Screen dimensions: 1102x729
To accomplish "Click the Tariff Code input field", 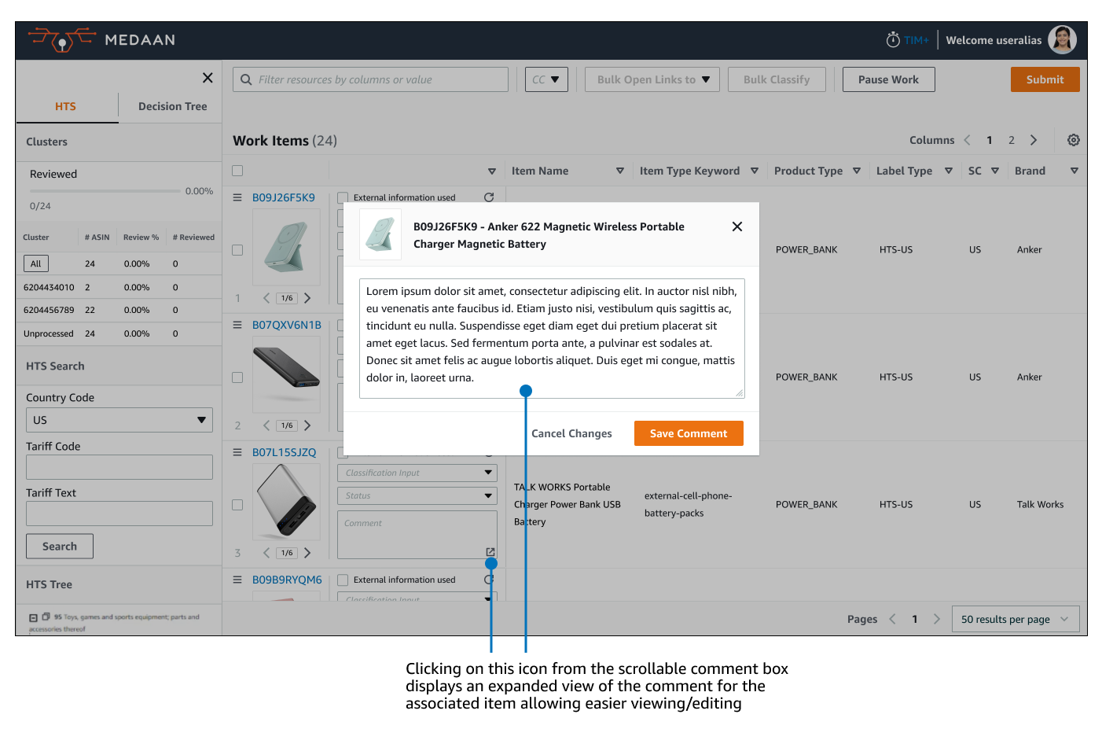I will coord(119,467).
